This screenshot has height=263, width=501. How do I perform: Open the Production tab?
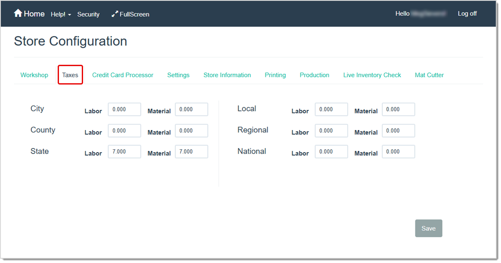coord(314,75)
